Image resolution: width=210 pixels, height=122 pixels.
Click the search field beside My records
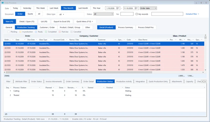(x=167, y=14)
